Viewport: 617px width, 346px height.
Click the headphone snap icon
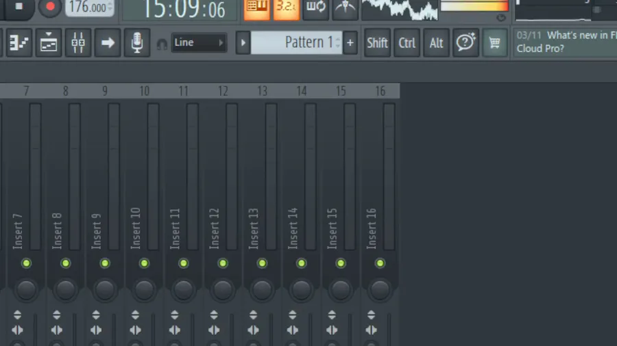162,44
